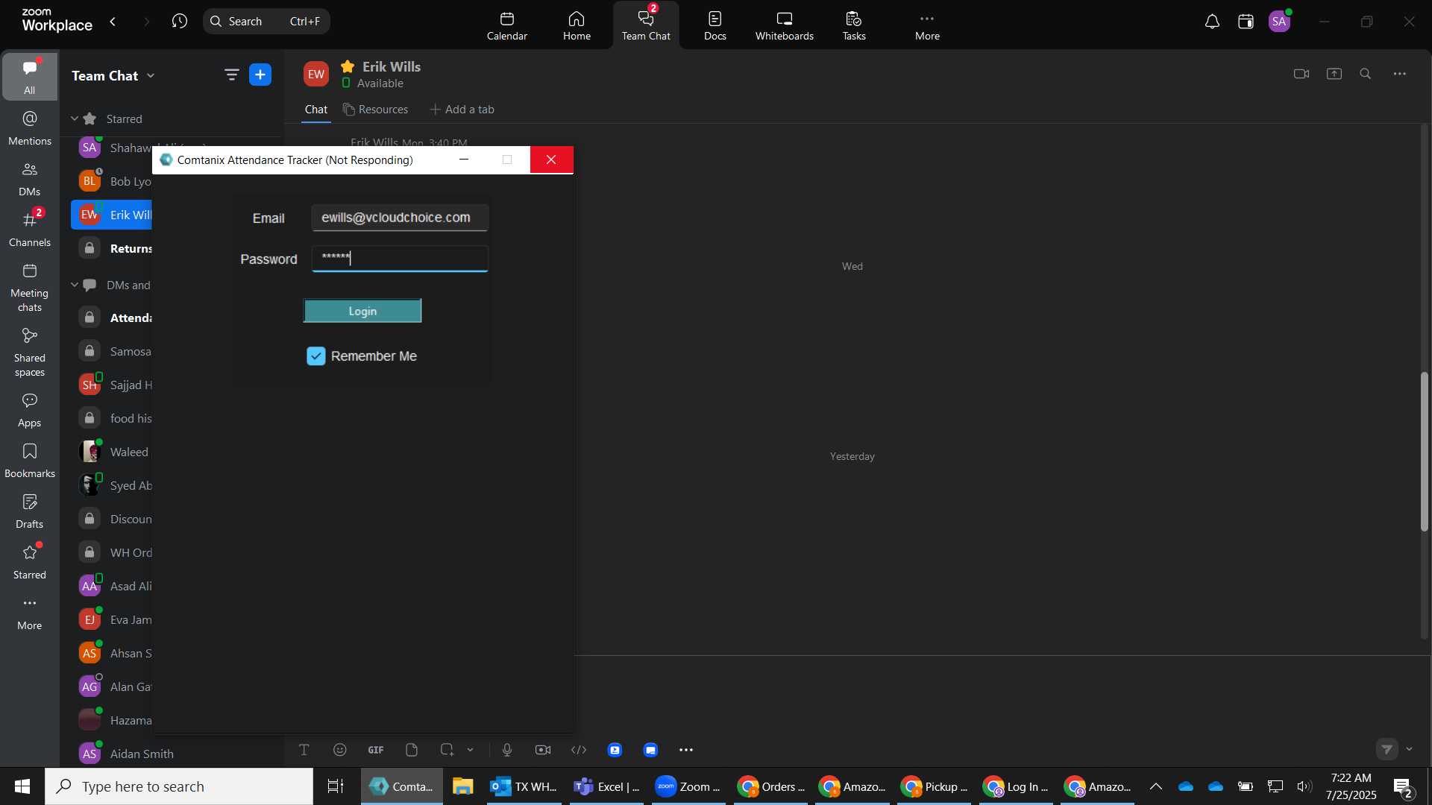
Task: Open the More menu in top navigation
Action: coord(927,26)
